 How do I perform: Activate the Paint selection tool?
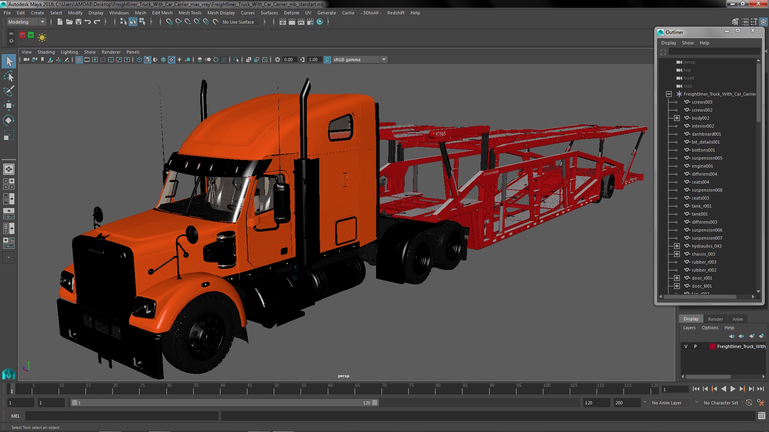coord(9,91)
